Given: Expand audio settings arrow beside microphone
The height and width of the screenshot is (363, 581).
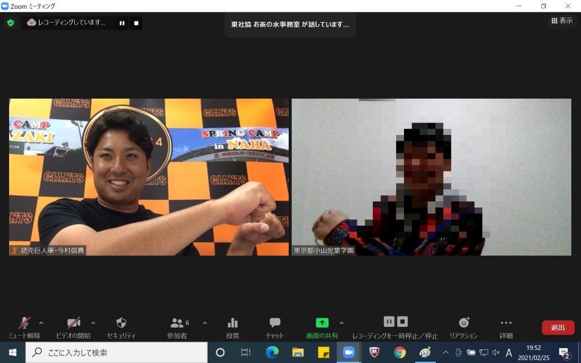Looking at the screenshot, I should coord(41,323).
